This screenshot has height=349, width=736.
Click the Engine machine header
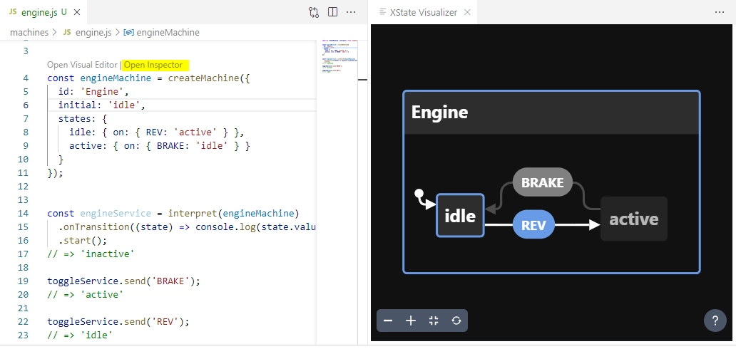point(551,113)
